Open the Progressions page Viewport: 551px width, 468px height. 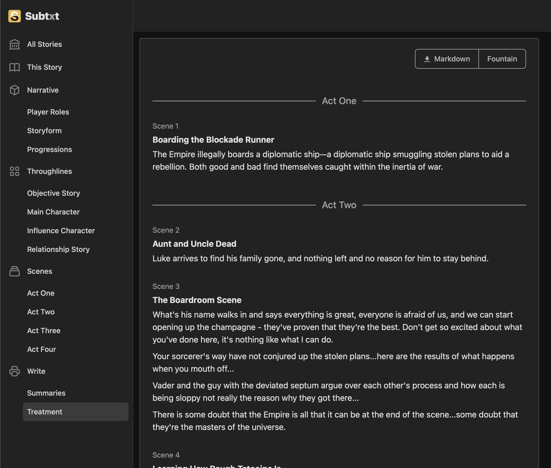49,149
